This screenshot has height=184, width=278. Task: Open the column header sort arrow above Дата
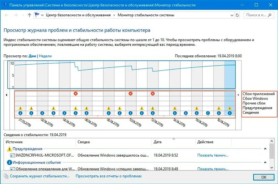pos(174,139)
